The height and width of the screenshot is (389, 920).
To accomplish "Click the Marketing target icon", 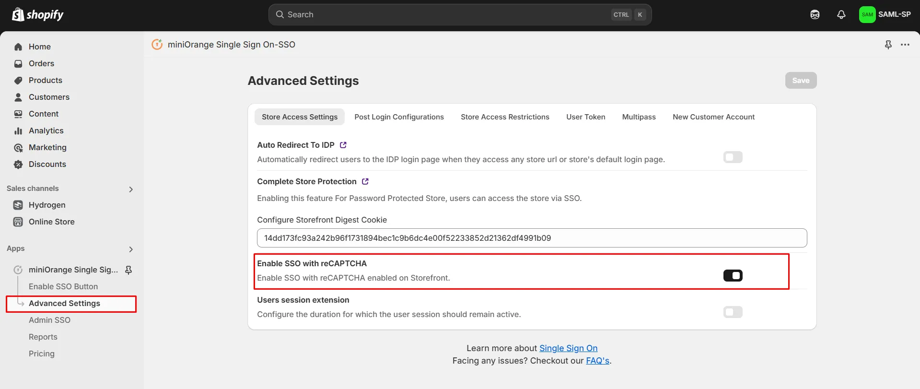I will (18, 147).
